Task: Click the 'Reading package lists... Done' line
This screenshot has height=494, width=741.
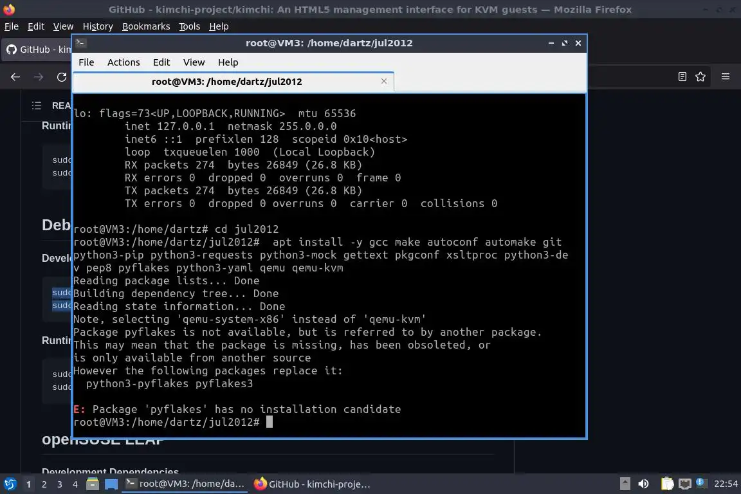Action: pyautogui.click(x=166, y=281)
